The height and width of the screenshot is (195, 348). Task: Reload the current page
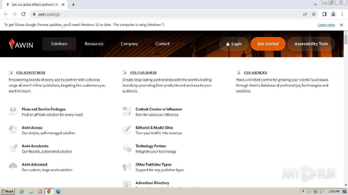(23, 14)
